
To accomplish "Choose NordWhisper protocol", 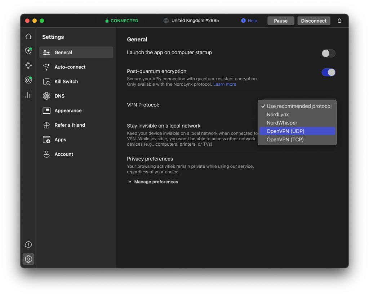I will (297, 123).
